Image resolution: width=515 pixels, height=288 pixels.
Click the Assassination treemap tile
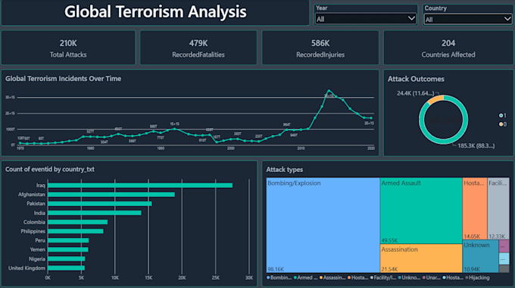click(x=421, y=258)
